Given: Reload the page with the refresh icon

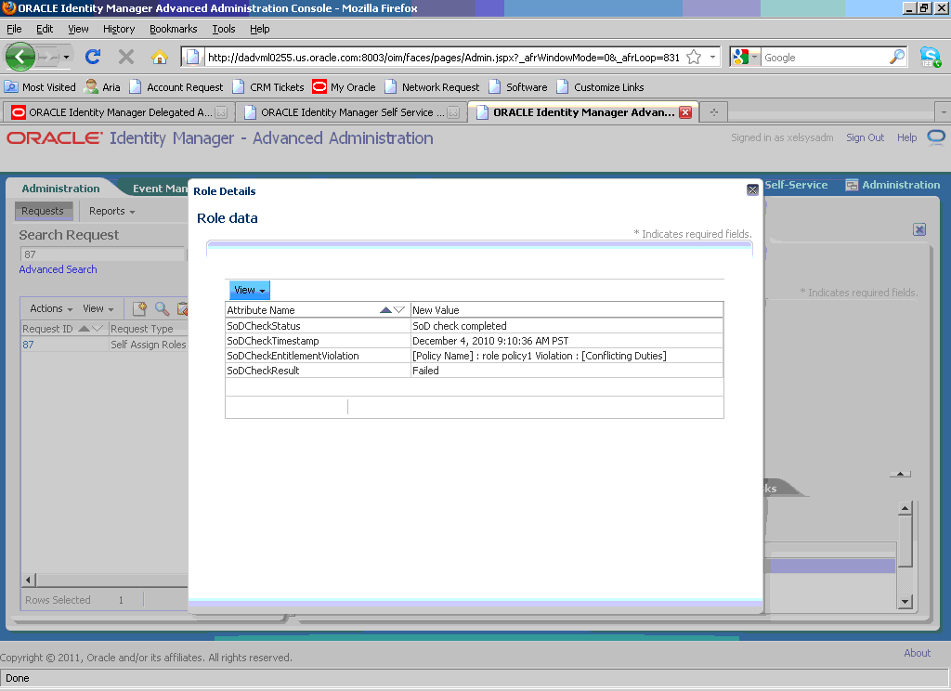Looking at the screenshot, I should point(93,56).
